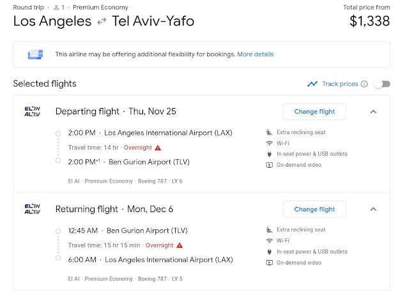
Task: Change the returning flight on Mon, Dec 6
Action: click(x=314, y=210)
